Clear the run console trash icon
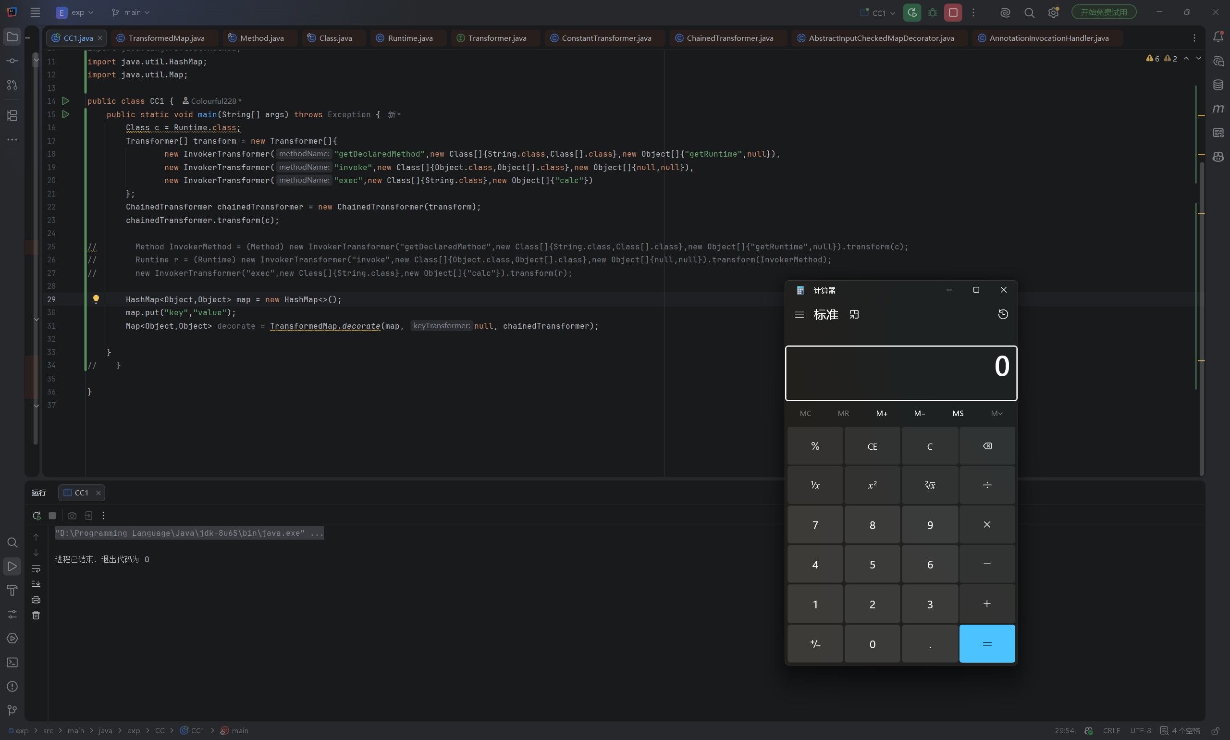This screenshot has height=740, width=1230. (36, 615)
